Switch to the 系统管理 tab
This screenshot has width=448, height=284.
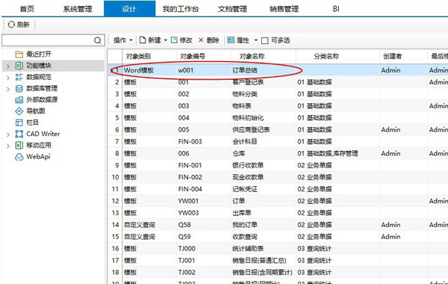click(78, 9)
